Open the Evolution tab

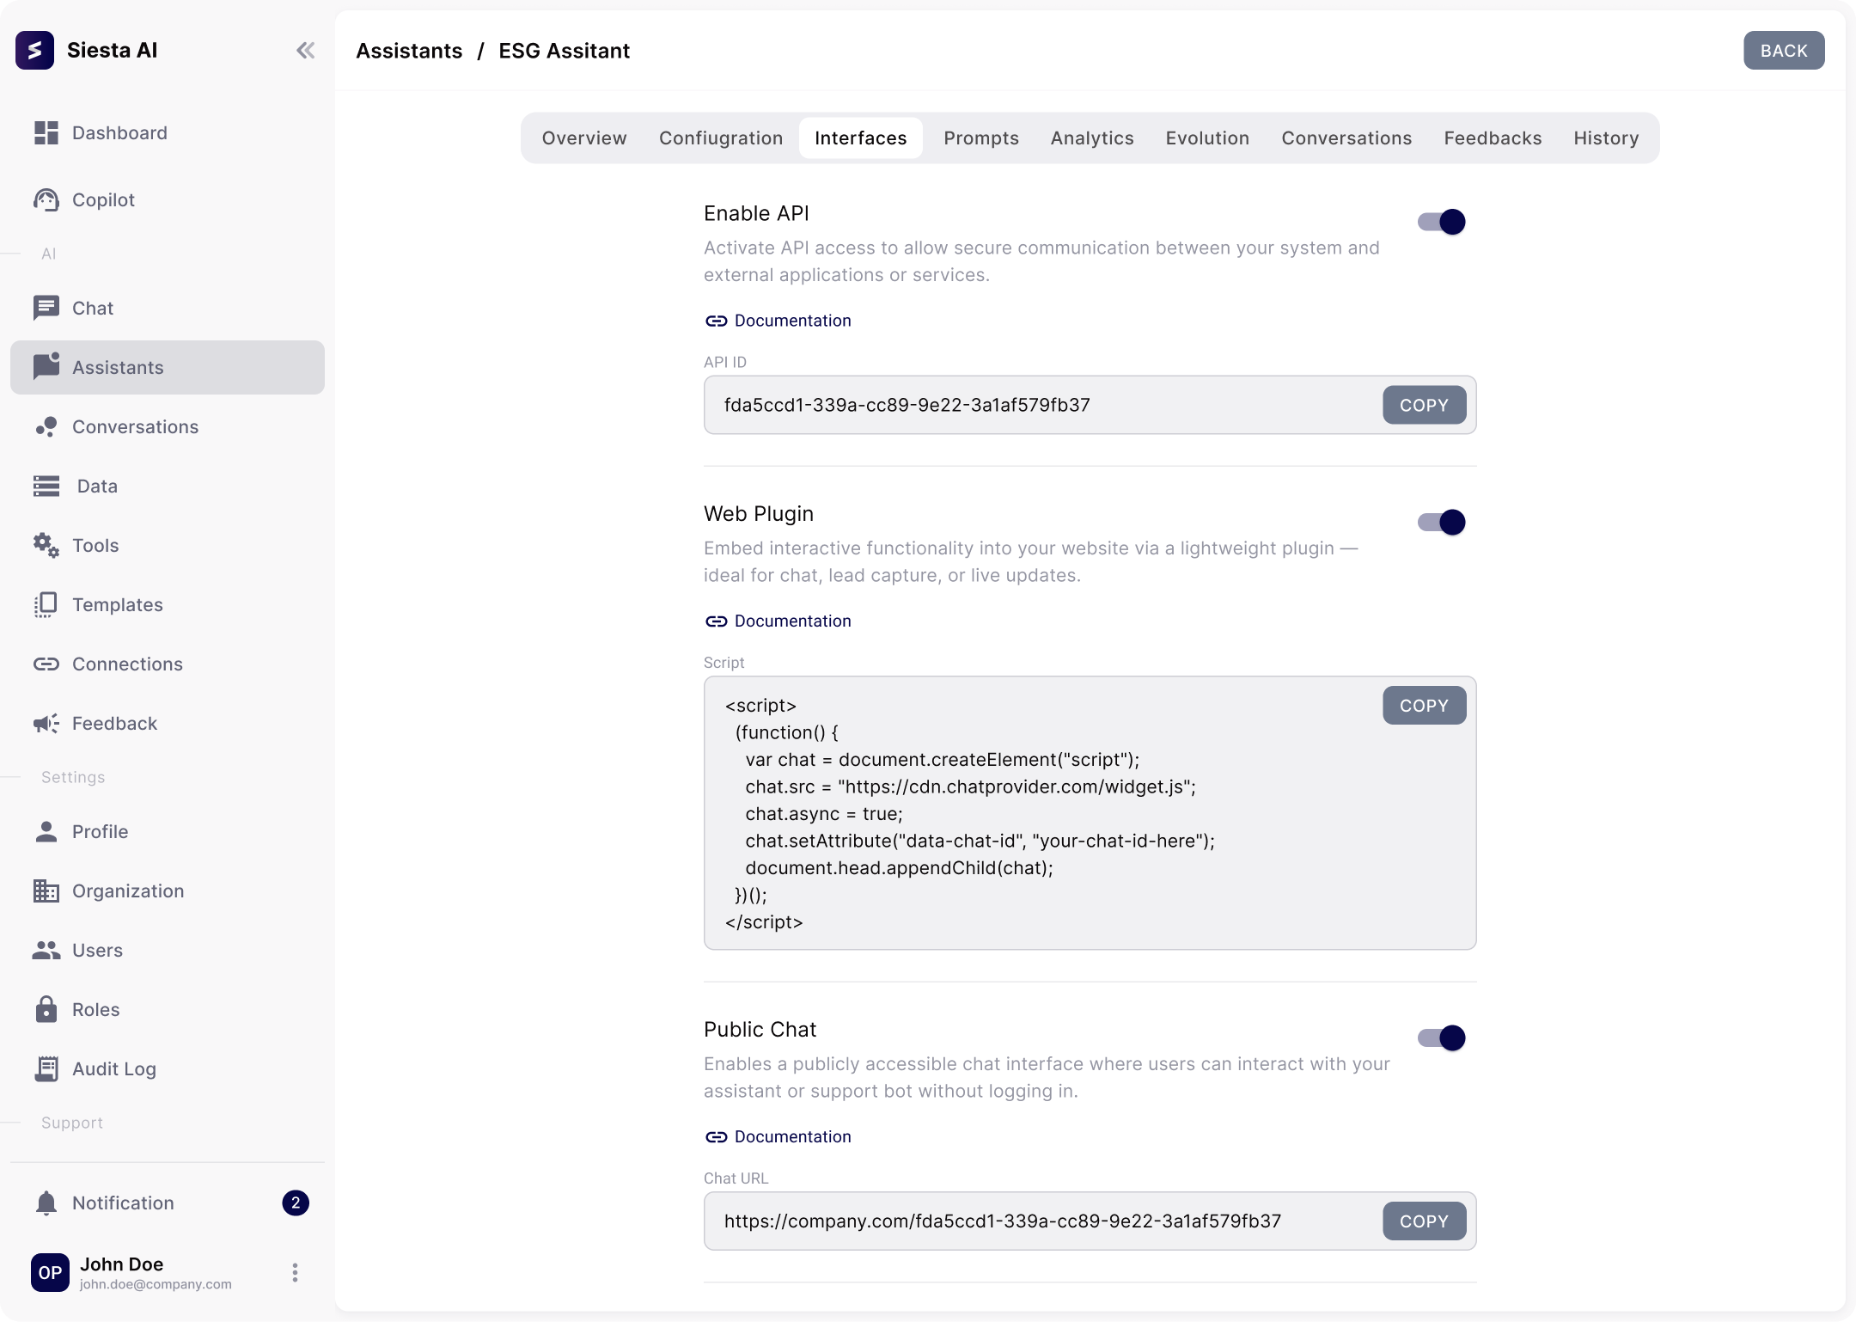[1207, 138]
